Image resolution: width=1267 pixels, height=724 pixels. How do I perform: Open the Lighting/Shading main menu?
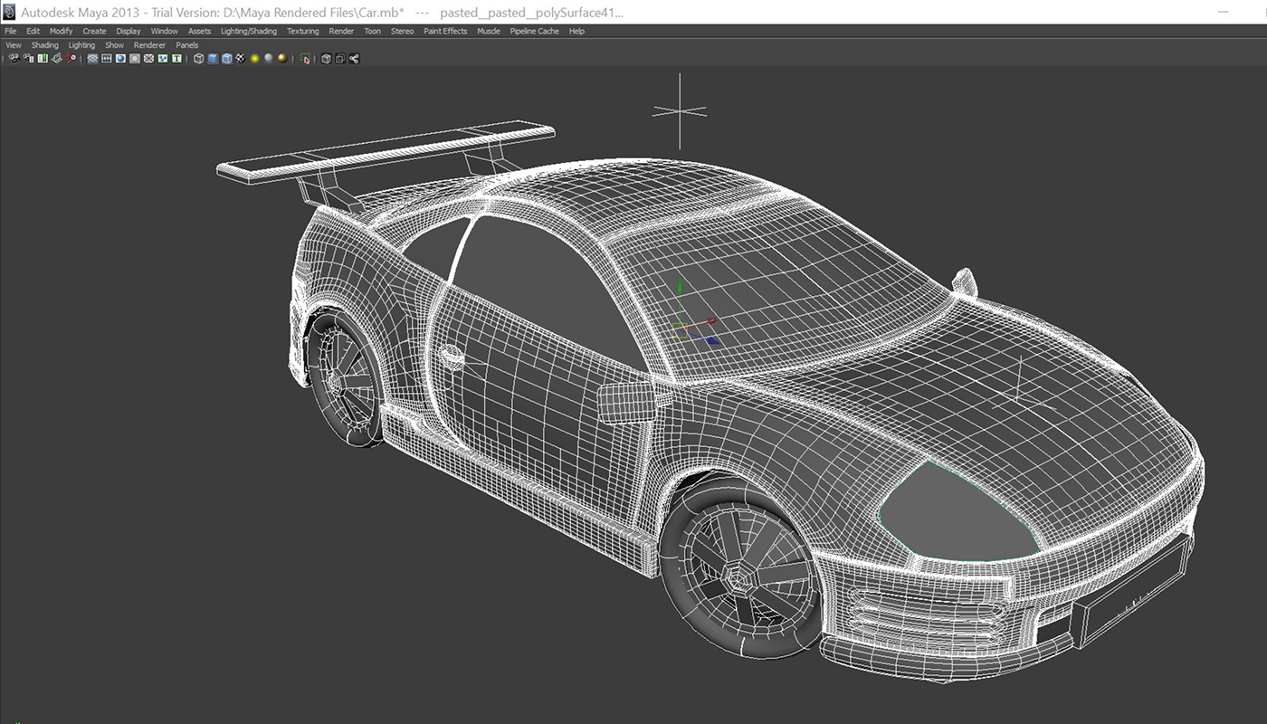tap(249, 31)
